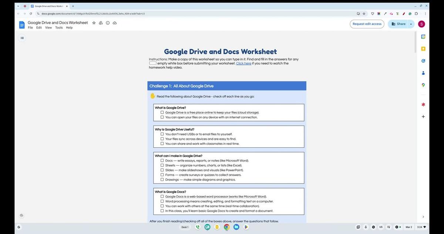Star the document in the title bar
444x234 pixels.
94,23
